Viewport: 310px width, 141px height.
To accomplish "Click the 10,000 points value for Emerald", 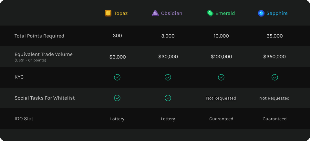I will pos(221,36).
